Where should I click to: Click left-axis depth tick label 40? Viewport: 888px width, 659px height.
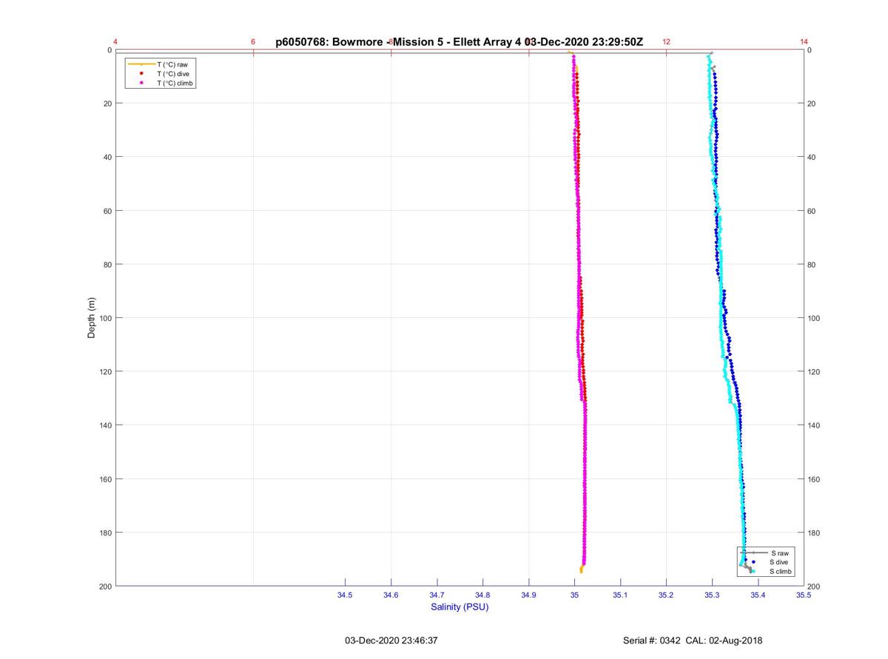click(x=107, y=157)
